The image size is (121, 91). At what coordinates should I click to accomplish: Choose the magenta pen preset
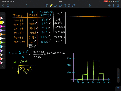pos(3,26)
